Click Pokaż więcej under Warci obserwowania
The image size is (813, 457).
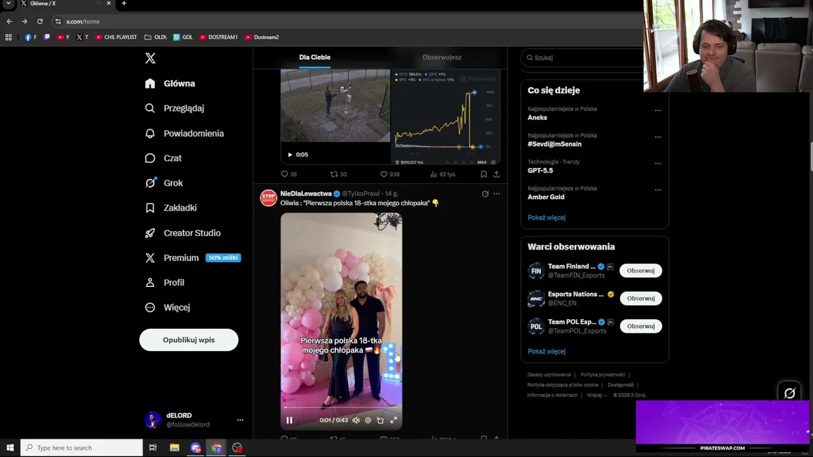[x=546, y=352]
